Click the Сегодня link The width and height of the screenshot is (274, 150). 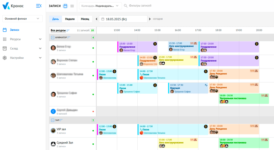pyautogui.click(x=158, y=19)
